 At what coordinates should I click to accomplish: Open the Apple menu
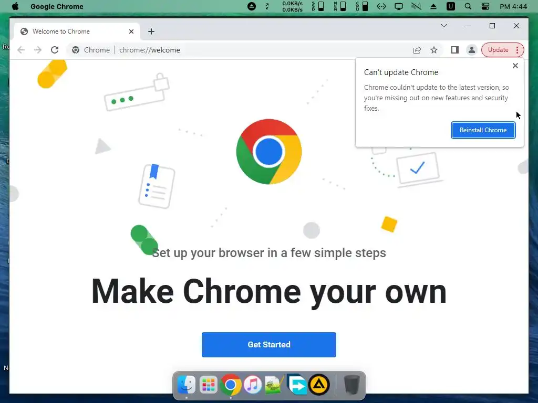coord(15,6)
